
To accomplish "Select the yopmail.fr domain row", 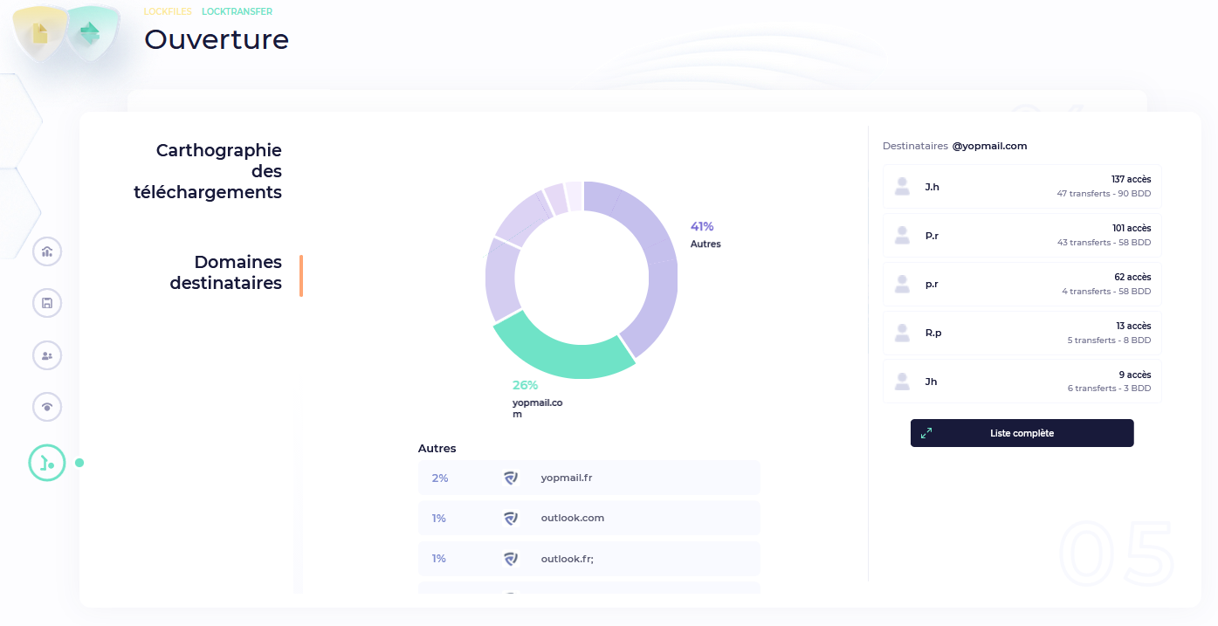I will click(x=588, y=478).
